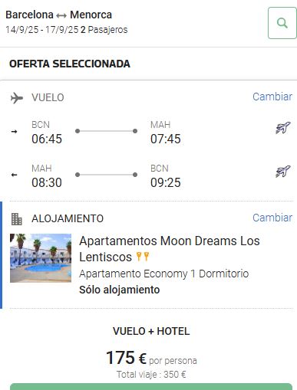Click the return flight airline logo icon
This screenshot has width=297, height=390.
282,172
